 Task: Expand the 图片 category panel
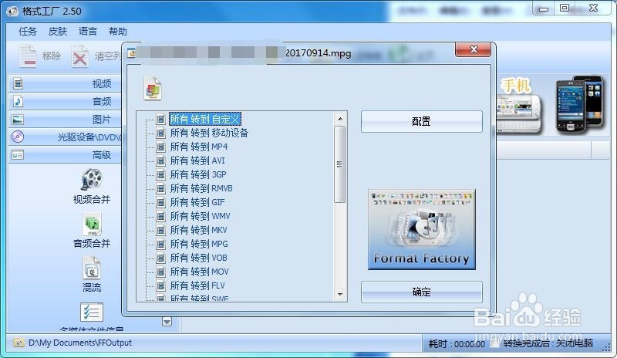66,119
